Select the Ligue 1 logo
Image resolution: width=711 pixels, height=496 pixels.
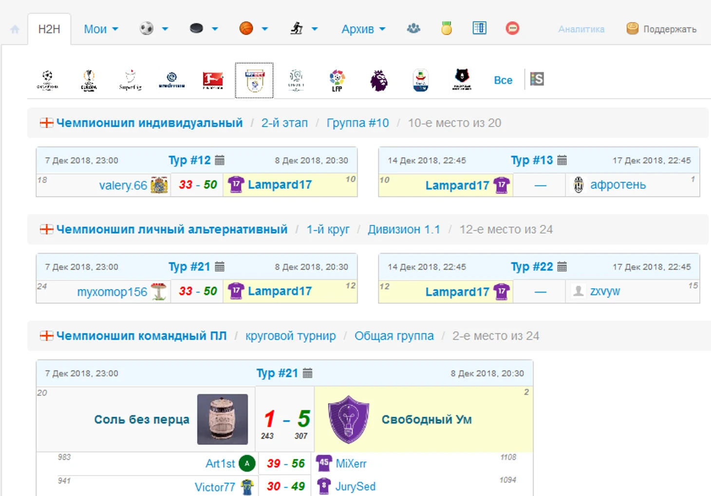coord(296,80)
